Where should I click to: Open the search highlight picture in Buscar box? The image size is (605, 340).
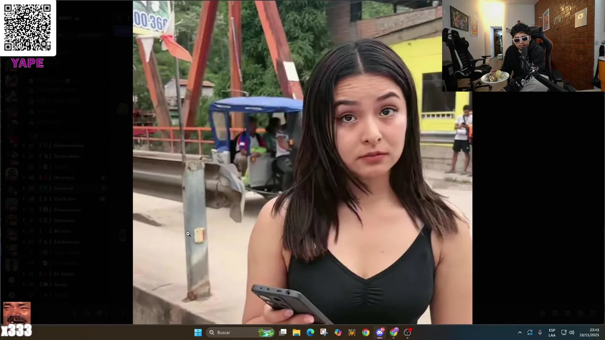tap(266, 332)
